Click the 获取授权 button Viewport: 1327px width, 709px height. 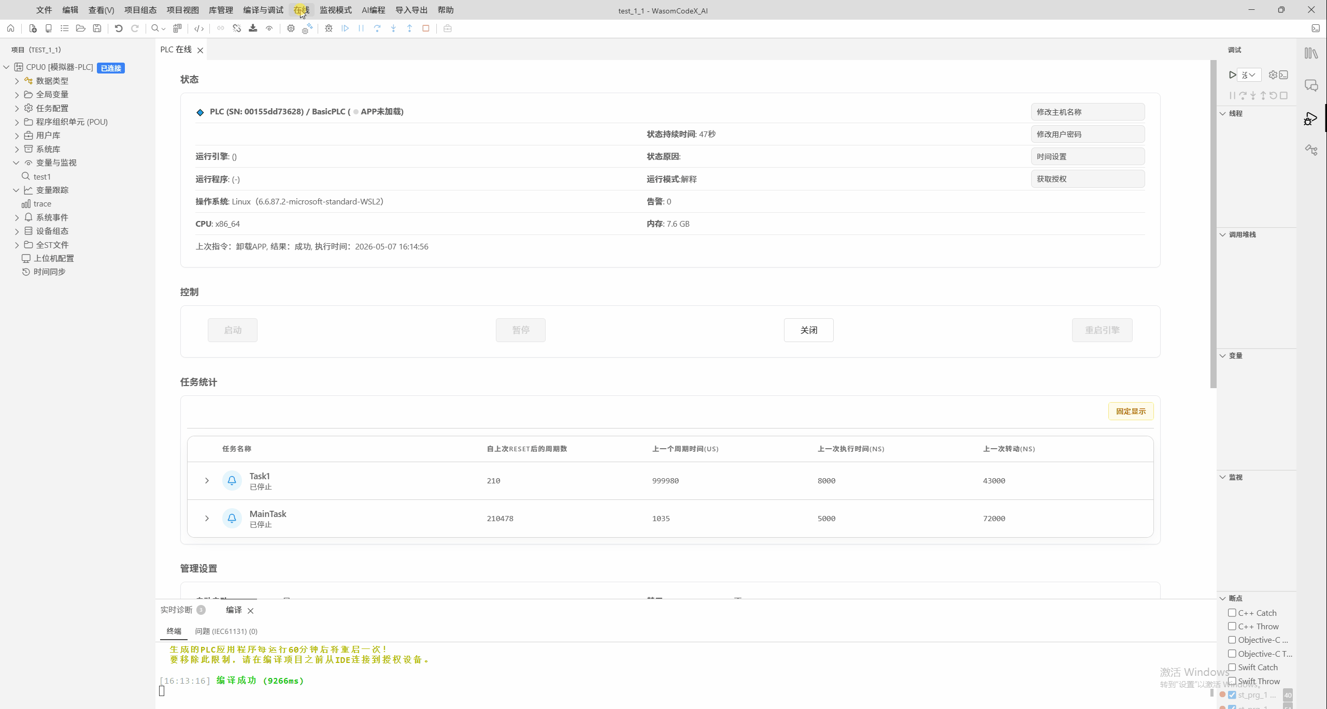(x=1088, y=179)
